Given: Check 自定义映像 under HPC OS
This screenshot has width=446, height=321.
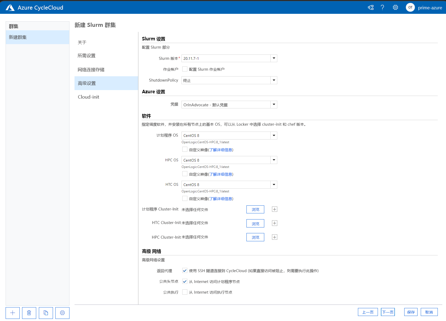Looking at the screenshot, I should pos(185,174).
